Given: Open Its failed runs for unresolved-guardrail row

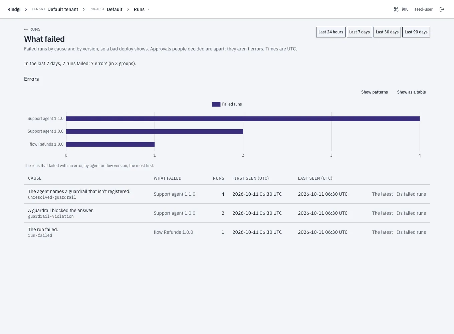Looking at the screenshot, I should coord(411,194).
